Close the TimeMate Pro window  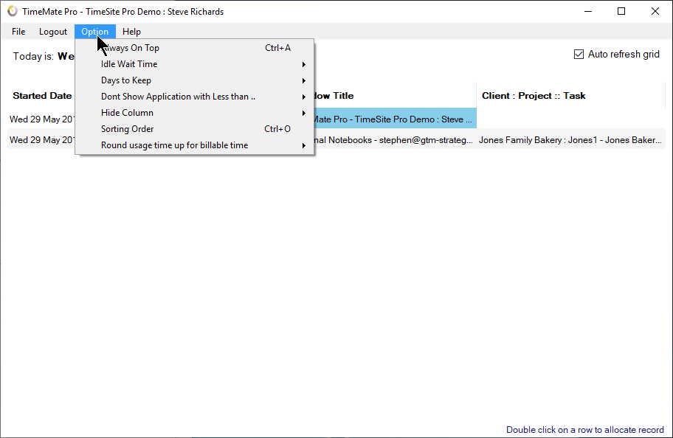655,11
